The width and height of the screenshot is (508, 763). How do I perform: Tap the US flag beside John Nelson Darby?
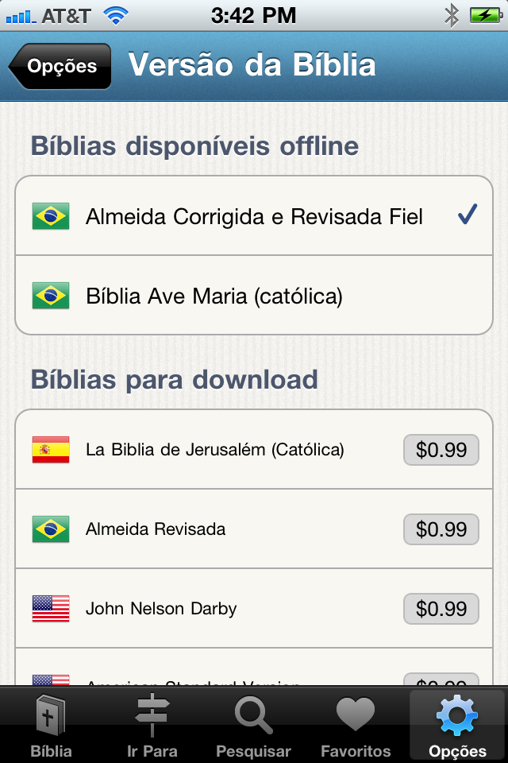pos(51,608)
